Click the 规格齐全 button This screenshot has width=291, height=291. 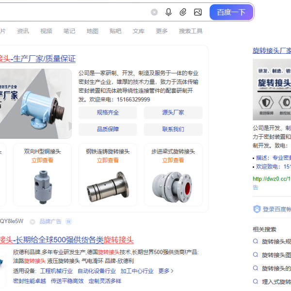108,113
